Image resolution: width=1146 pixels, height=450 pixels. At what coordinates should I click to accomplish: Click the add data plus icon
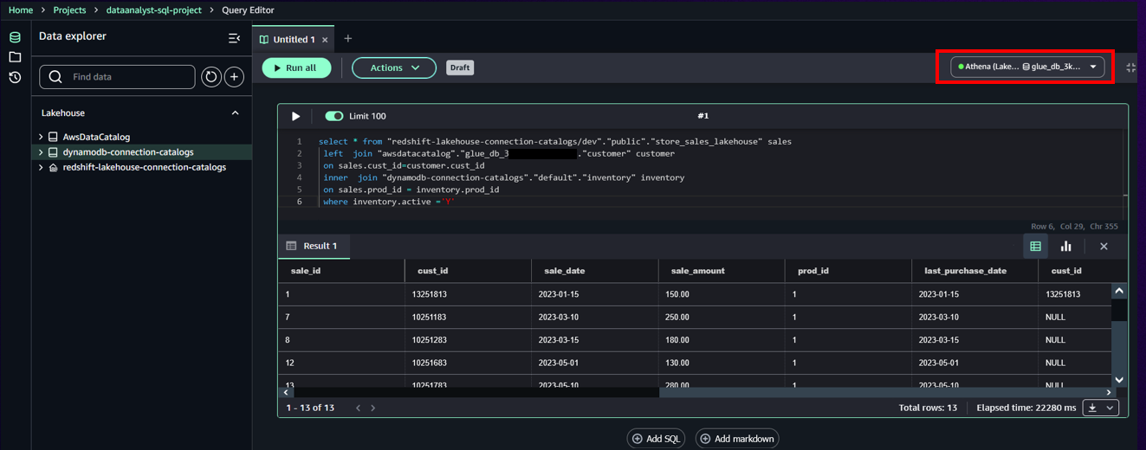tap(234, 77)
